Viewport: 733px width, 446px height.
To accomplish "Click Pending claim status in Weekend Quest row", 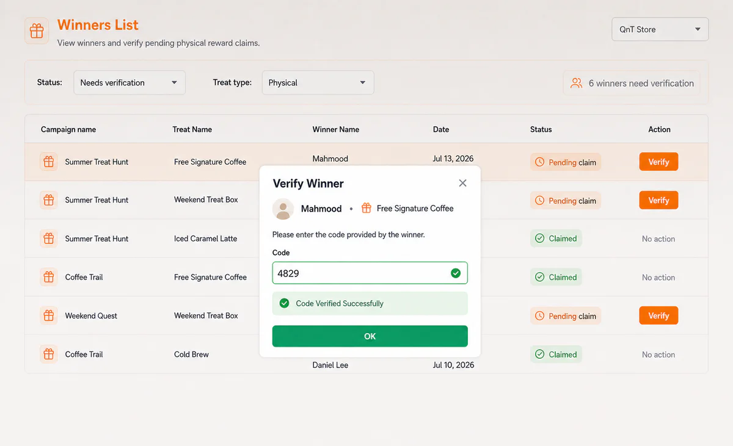I will tap(566, 316).
